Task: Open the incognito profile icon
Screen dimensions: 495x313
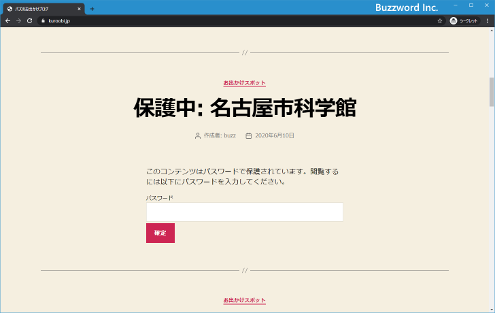Action: (x=454, y=21)
